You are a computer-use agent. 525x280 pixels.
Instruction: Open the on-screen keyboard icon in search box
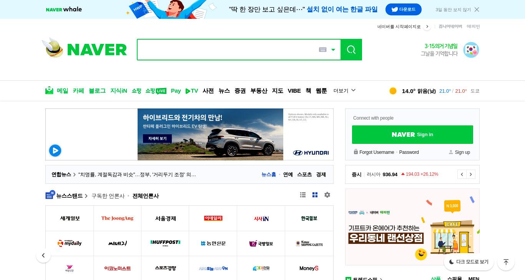[x=323, y=50]
